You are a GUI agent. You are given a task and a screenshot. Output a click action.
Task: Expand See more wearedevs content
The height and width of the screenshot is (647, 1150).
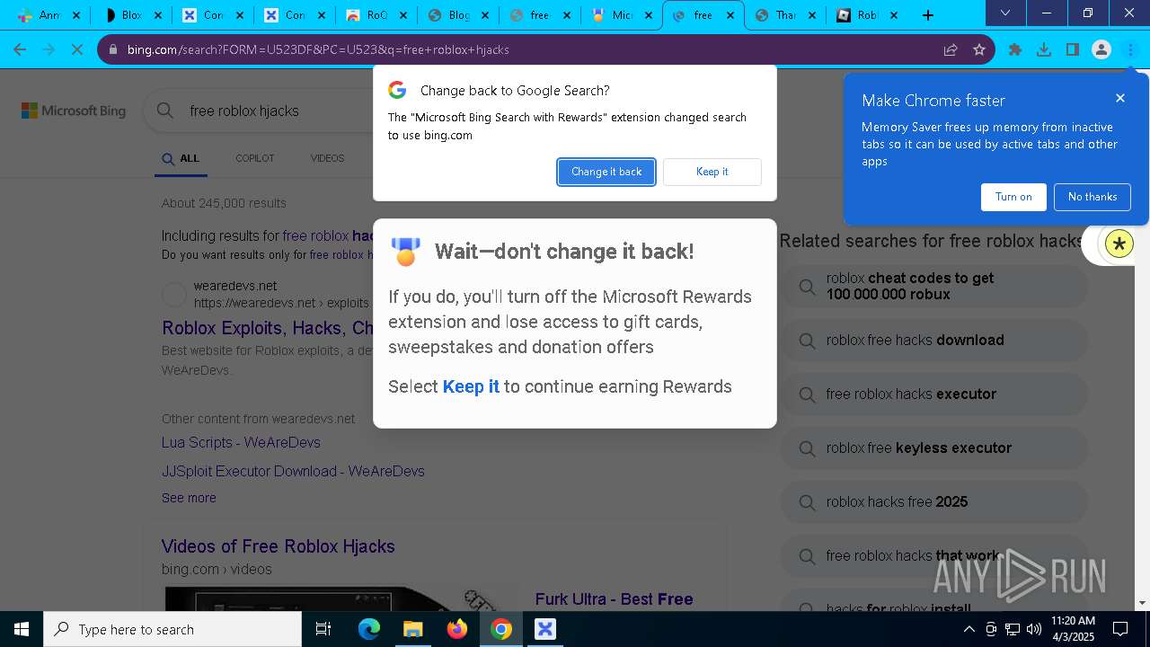189,498
